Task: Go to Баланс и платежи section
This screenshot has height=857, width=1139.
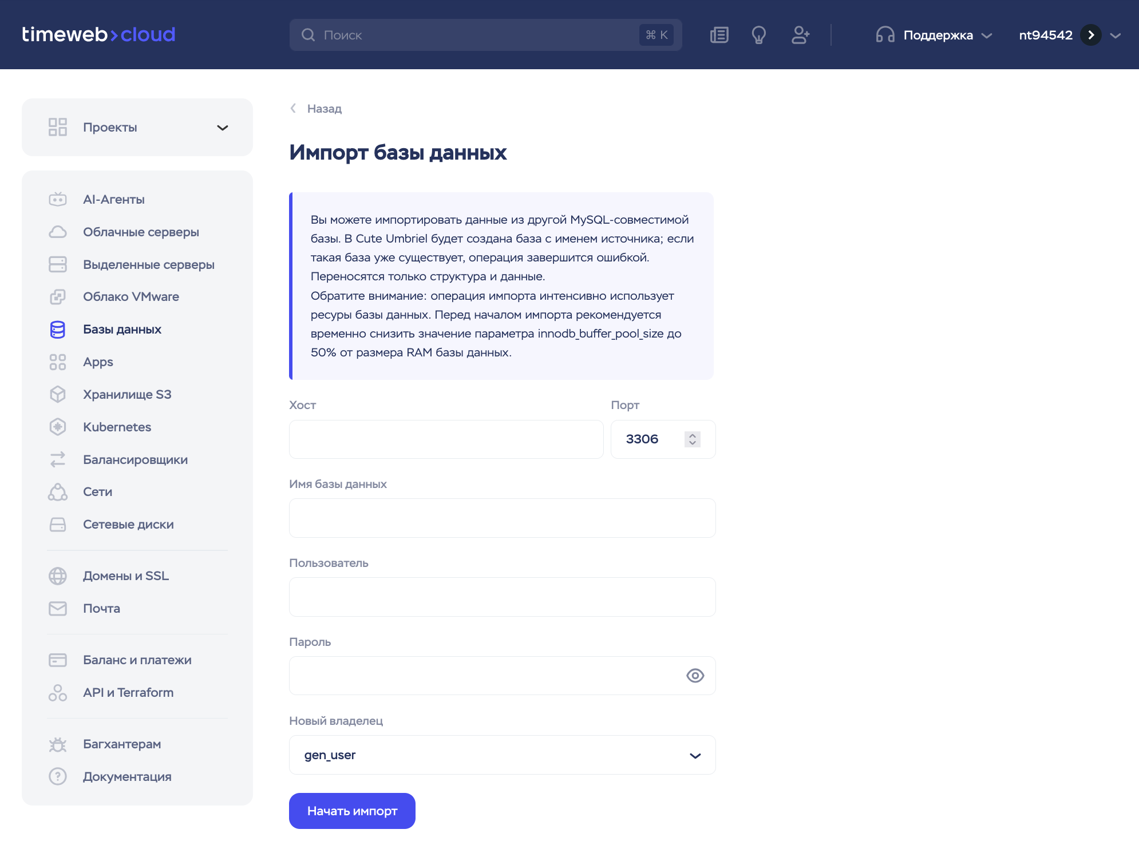Action: coord(137,660)
